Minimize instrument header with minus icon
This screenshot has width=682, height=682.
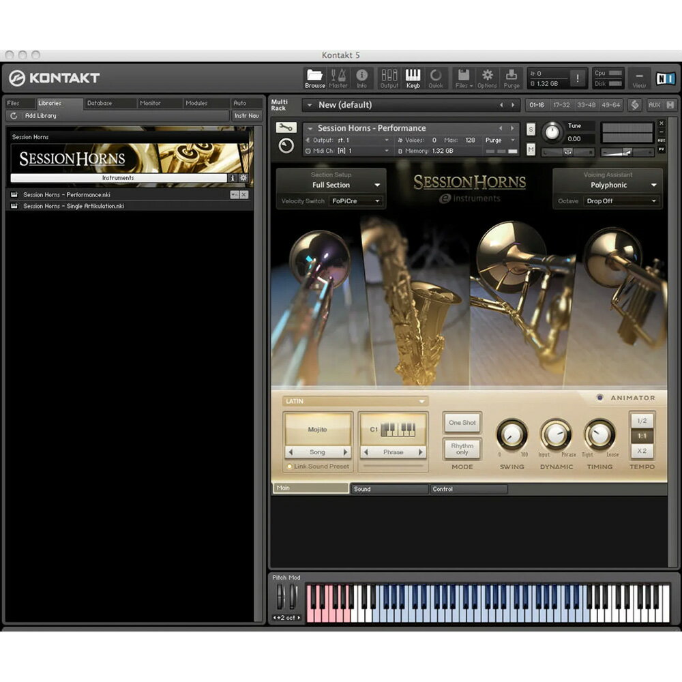pyautogui.click(x=661, y=132)
